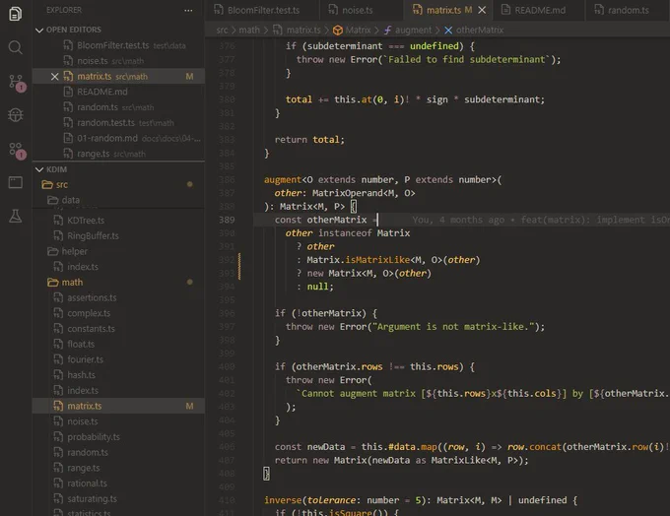Open constants.ts in math folder
Image resolution: width=670 pixels, height=516 pixels.
[x=118, y=329]
